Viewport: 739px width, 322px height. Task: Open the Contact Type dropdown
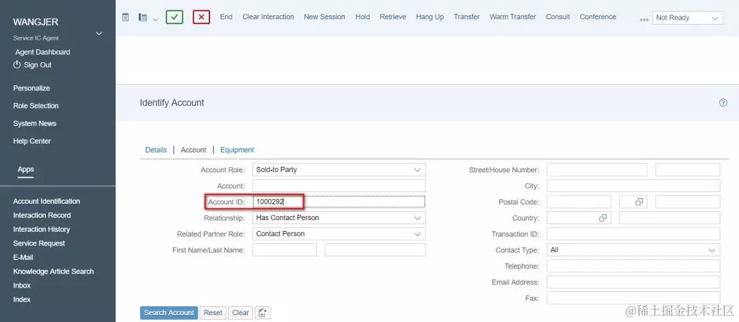(634, 250)
